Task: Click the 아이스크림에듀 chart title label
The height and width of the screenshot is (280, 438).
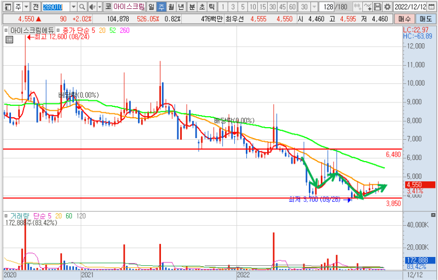Action: (32, 30)
